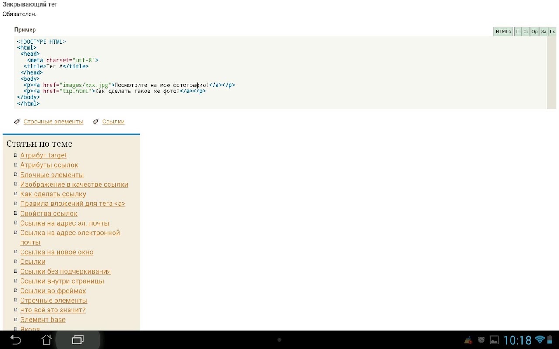Tap the 10:18 clock in status bar

click(x=518, y=340)
